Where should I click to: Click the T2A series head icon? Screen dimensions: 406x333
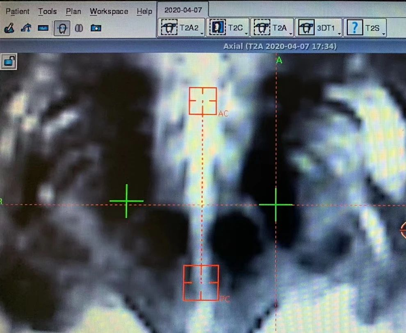click(262, 27)
